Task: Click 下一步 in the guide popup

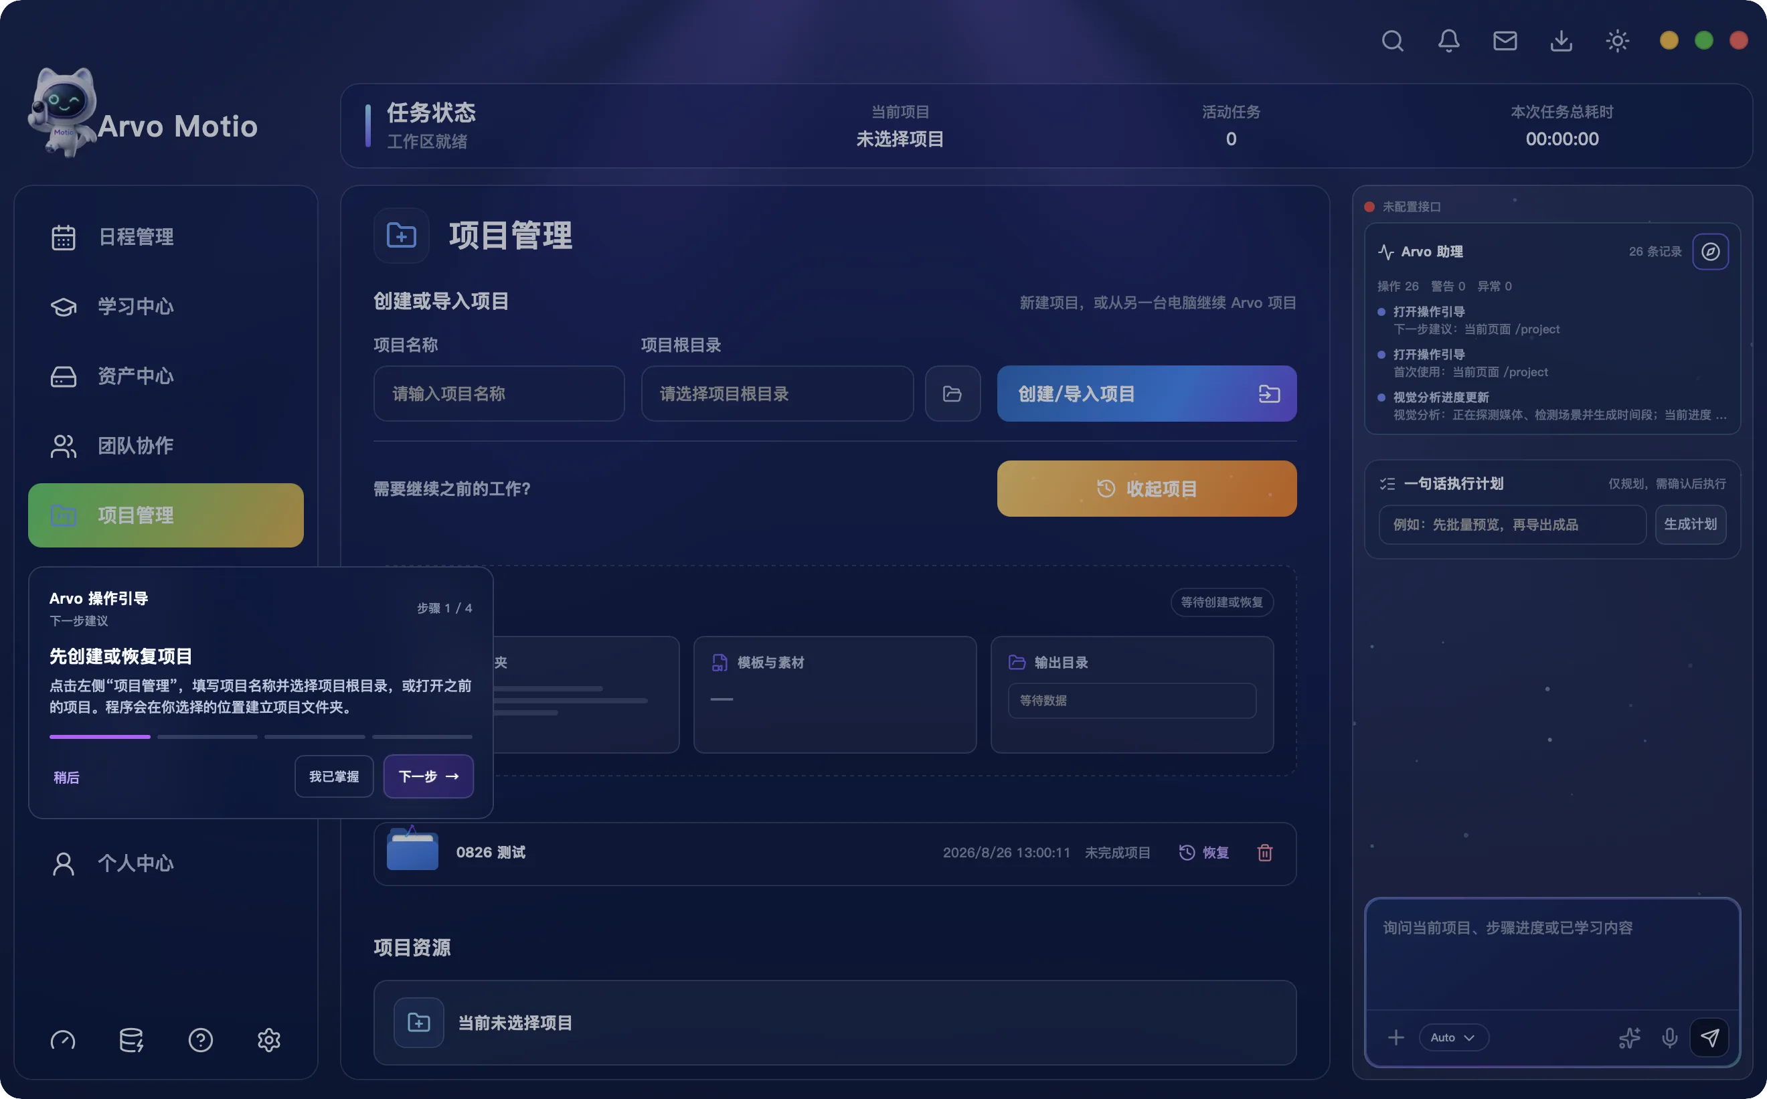Action: 428,776
